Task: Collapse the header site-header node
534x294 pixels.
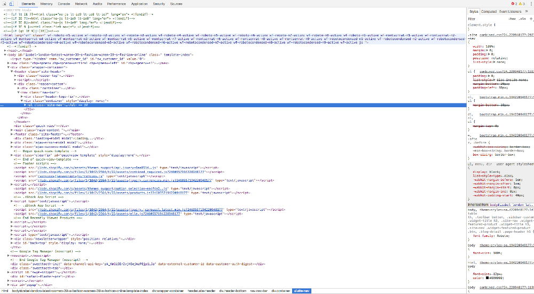Action: point(12,71)
